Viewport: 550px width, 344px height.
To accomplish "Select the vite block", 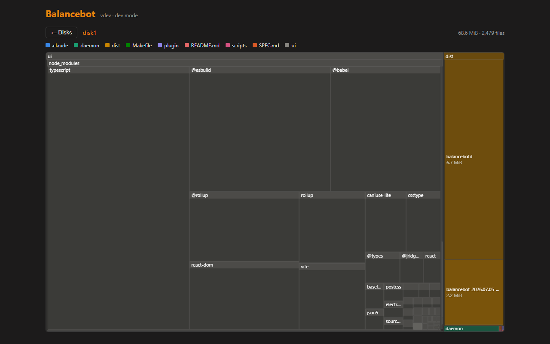I will (x=332, y=296).
